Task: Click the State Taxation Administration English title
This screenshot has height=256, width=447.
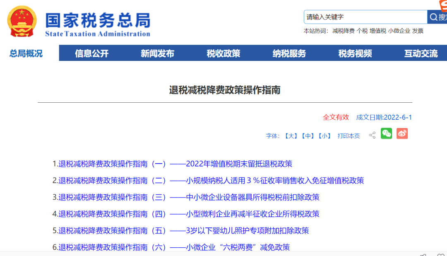Action: (x=98, y=34)
